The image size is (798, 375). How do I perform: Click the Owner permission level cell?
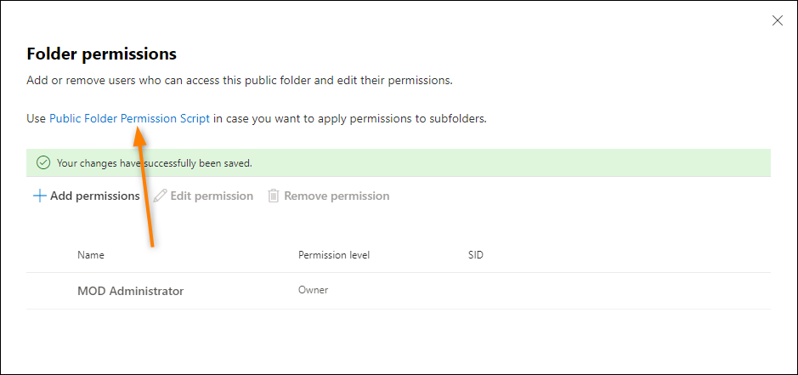(313, 290)
